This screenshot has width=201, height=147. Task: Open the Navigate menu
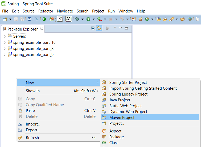[65, 11]
